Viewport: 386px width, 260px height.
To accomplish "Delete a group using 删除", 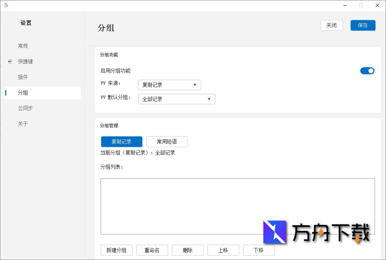I will [x=188, y=250].
